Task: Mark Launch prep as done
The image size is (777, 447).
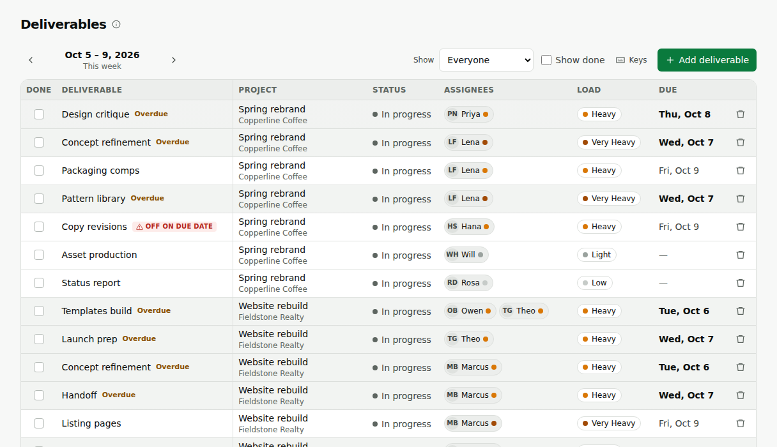Action: click(x=39, y=339)
